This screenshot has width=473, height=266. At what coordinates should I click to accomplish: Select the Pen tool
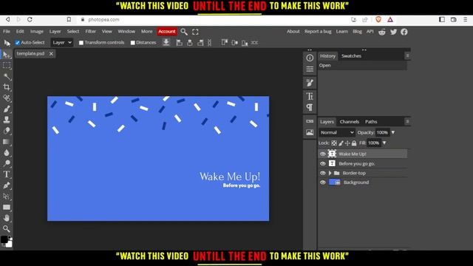pyautogui.click(x=7, y=185)
